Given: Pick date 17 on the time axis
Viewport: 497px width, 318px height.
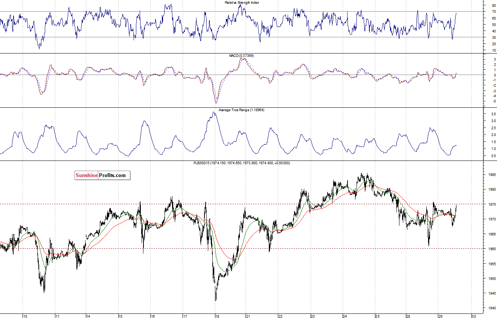Looking at the screenshot, I should pos(184,316).
